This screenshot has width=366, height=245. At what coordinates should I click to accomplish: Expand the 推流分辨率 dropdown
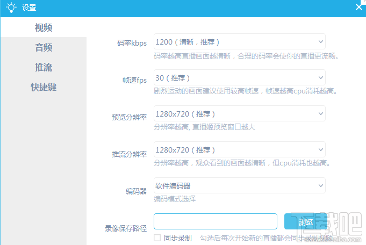(x=240, y=149)
